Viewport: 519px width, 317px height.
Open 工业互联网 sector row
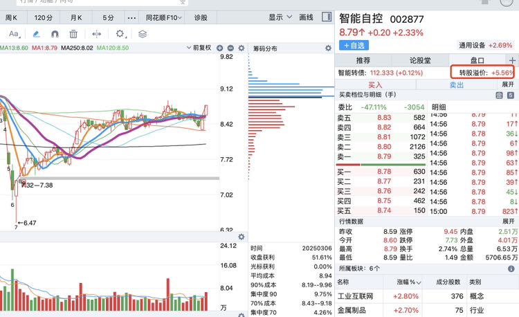coord(427,296)
